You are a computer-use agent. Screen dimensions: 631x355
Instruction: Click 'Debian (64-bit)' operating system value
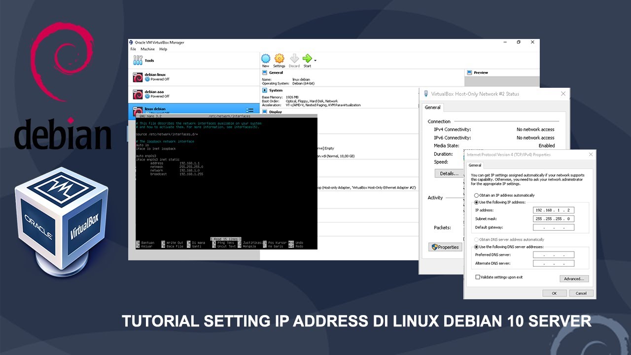303,83
